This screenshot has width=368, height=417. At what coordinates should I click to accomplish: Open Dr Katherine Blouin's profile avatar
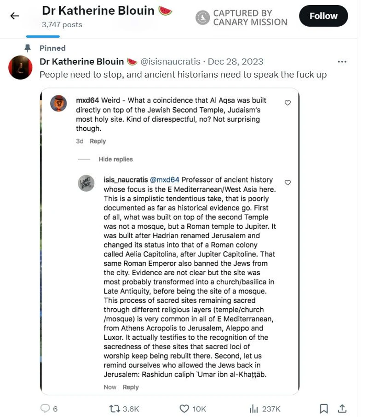pos(20,67)
